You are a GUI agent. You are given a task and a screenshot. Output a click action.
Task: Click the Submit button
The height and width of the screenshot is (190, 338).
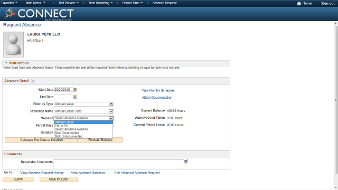[18, 179]
